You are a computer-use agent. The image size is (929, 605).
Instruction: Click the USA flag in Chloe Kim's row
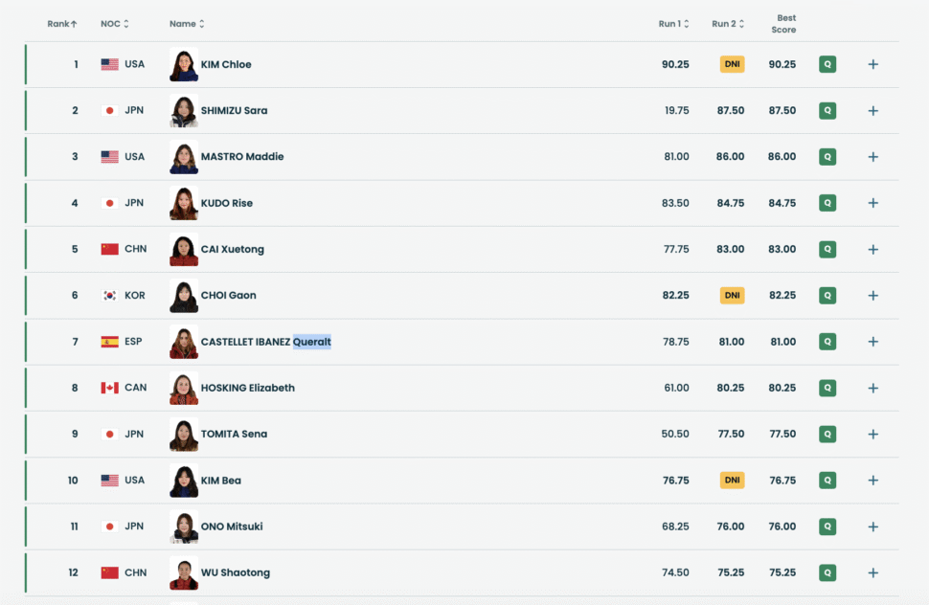click(110, 64)
